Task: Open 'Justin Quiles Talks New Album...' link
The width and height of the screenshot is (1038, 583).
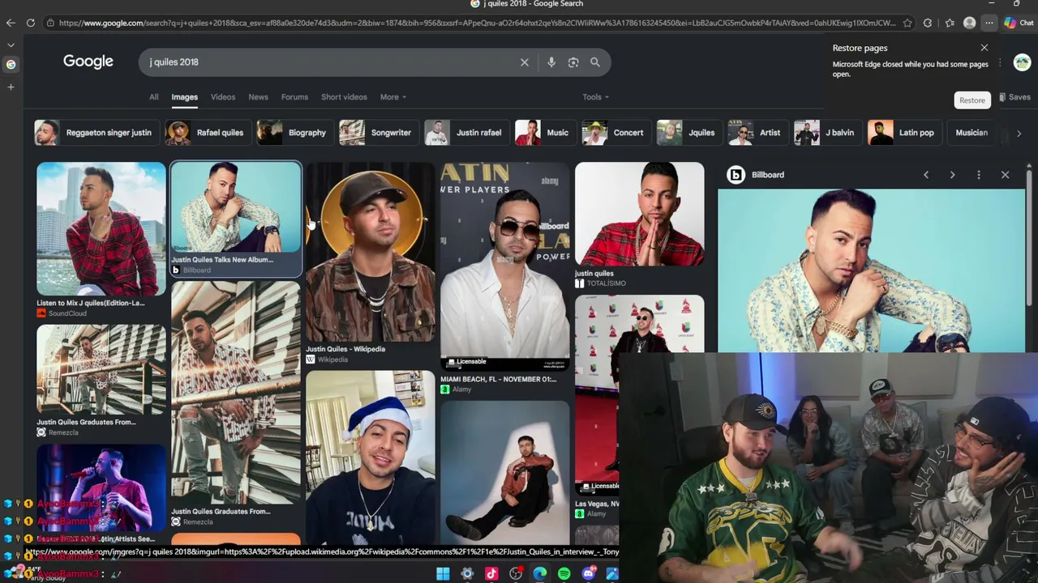Action: (222, 260)
